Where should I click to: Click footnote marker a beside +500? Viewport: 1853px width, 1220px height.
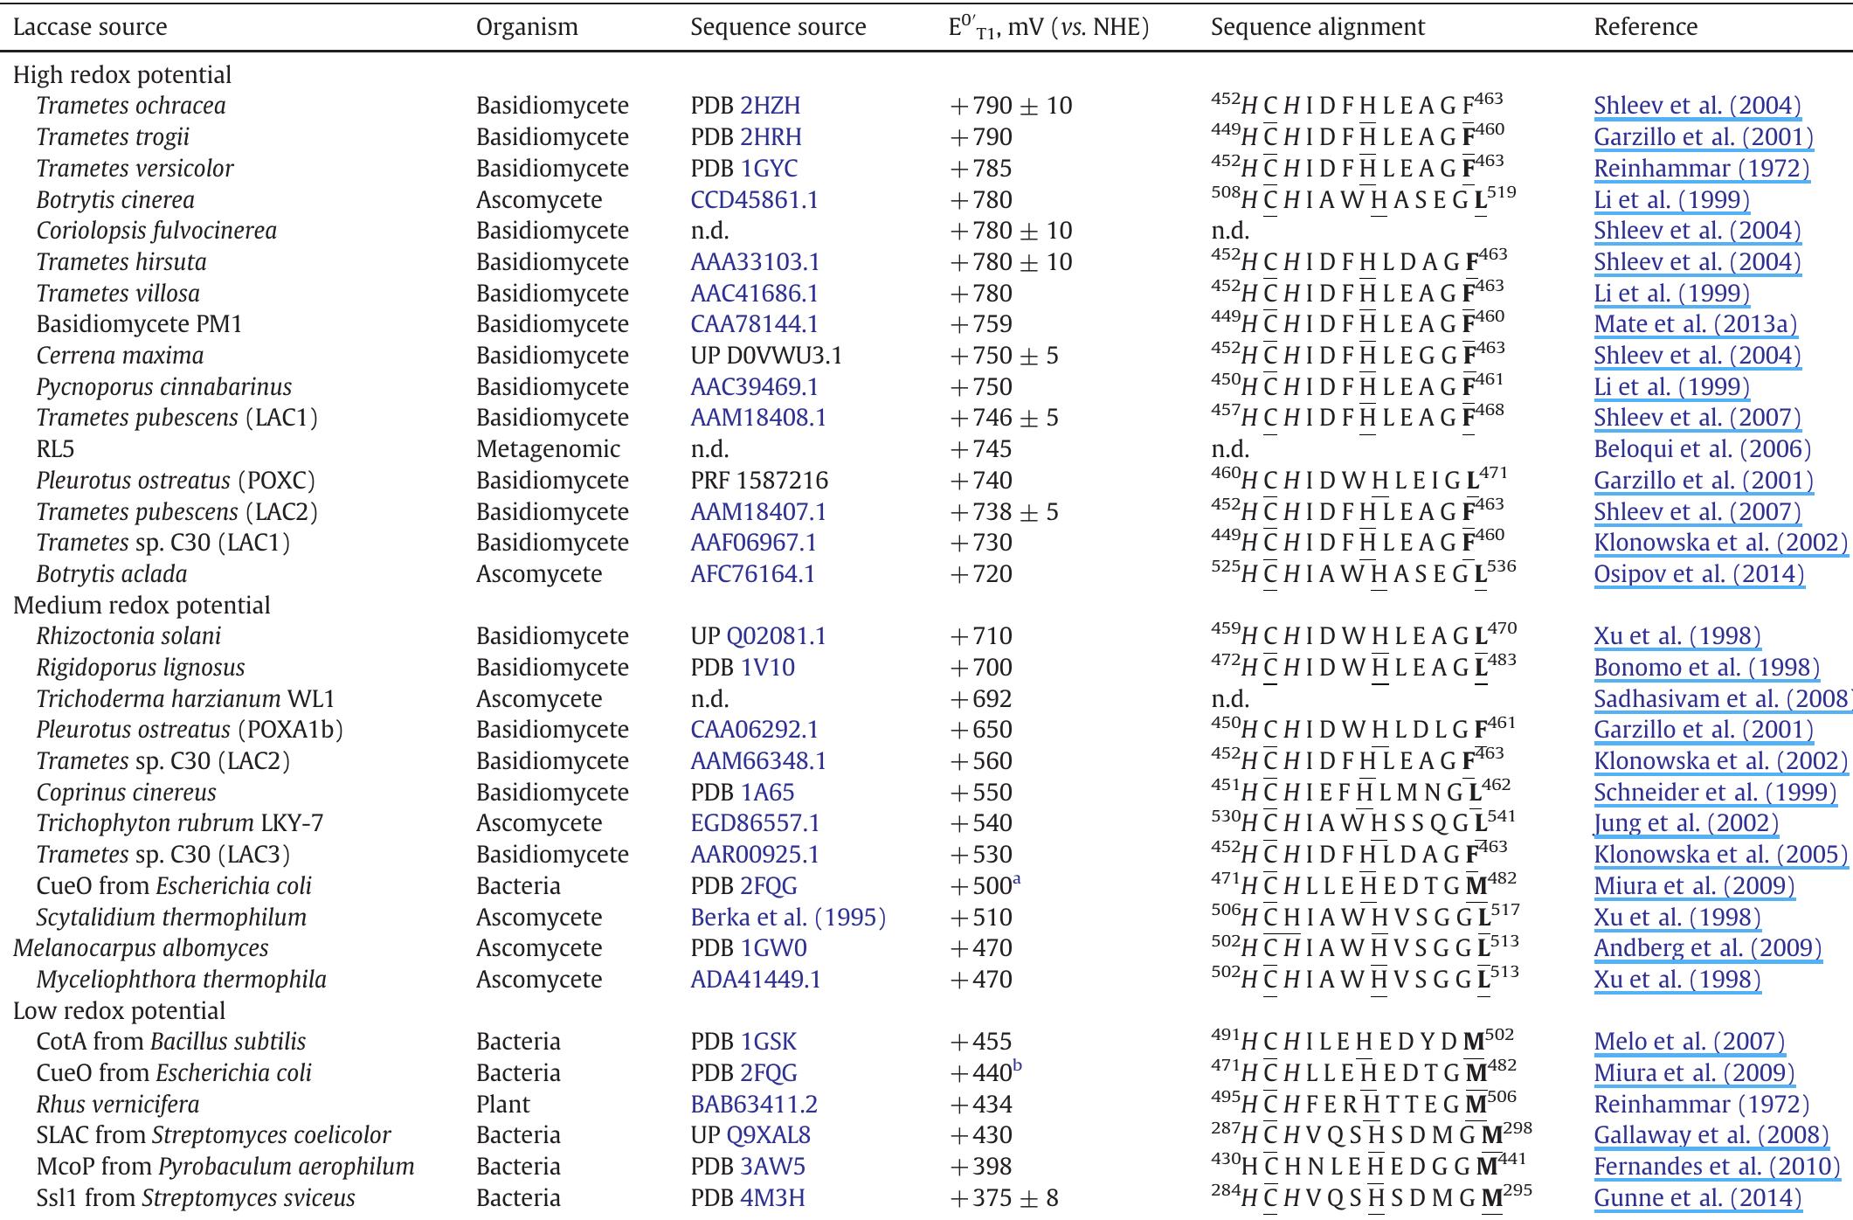tap(1017, 881)
